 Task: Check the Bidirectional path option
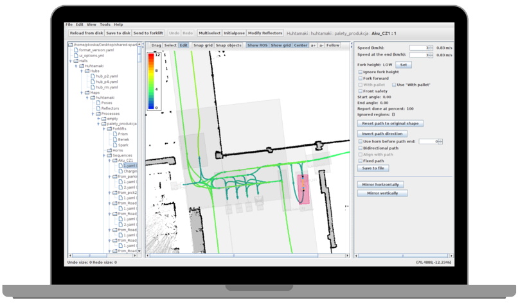coord(360,148)
